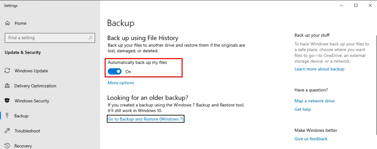Click Learn more about backup
Viewport: 377px width, 149px height.
coord(319,69)
